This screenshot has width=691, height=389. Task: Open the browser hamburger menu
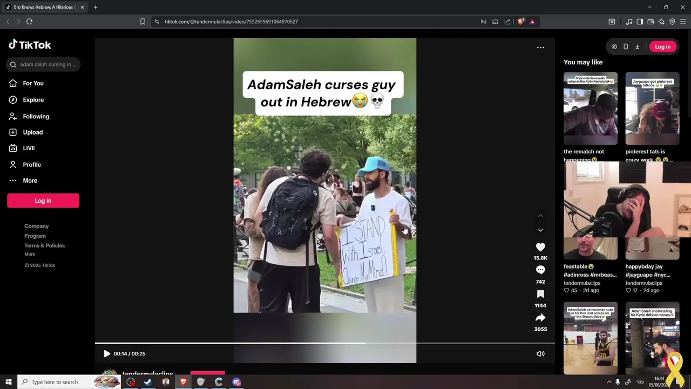pyautogui.click(x=683, y=22)
